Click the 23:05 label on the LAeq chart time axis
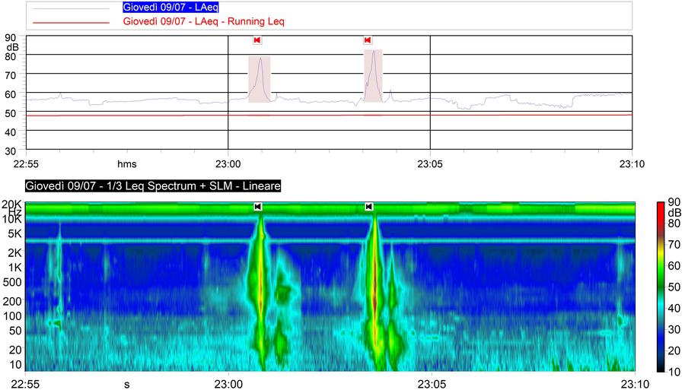 pos(430,164)
